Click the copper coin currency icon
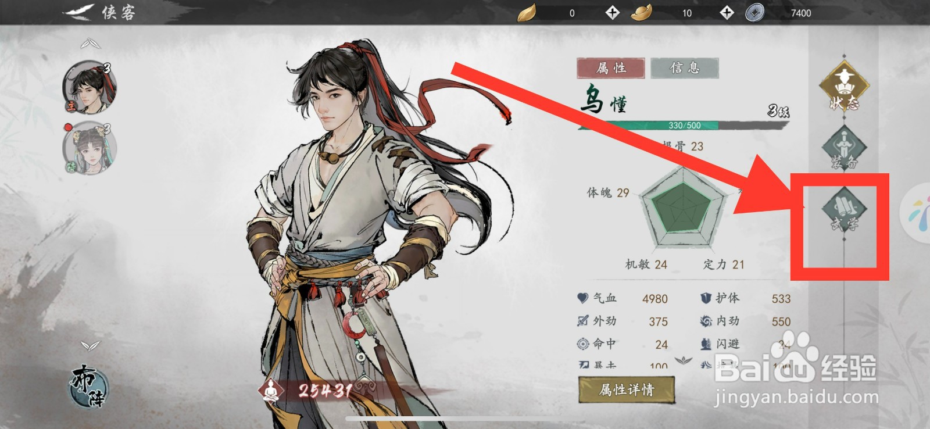Image resolution: width=930 pixels, height=429 pixels. (x=755, y=12)
